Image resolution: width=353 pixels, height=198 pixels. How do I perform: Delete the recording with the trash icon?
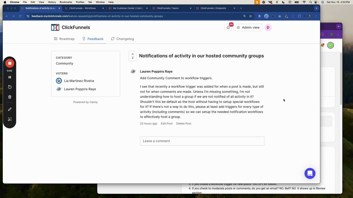pyautogui.click(x=10, y=97)
